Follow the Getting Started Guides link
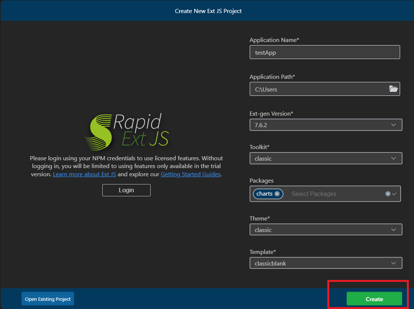414x309 pixels. coord(190,174)
